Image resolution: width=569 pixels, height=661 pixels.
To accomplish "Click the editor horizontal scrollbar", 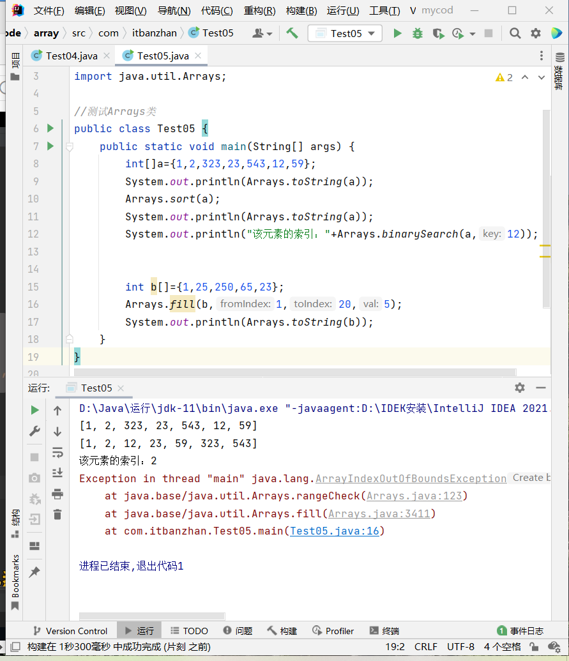I will coord(295,372).
